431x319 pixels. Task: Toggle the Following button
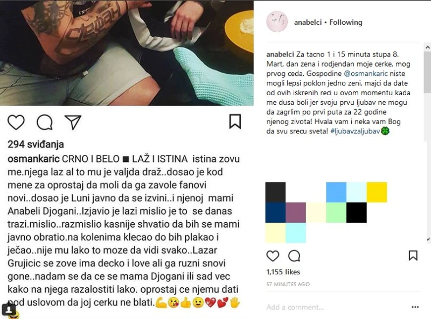click(x=346, y=22)
